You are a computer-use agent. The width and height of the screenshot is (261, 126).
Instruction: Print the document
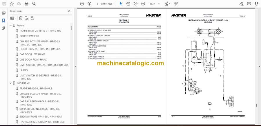click(x=26, y=4)
